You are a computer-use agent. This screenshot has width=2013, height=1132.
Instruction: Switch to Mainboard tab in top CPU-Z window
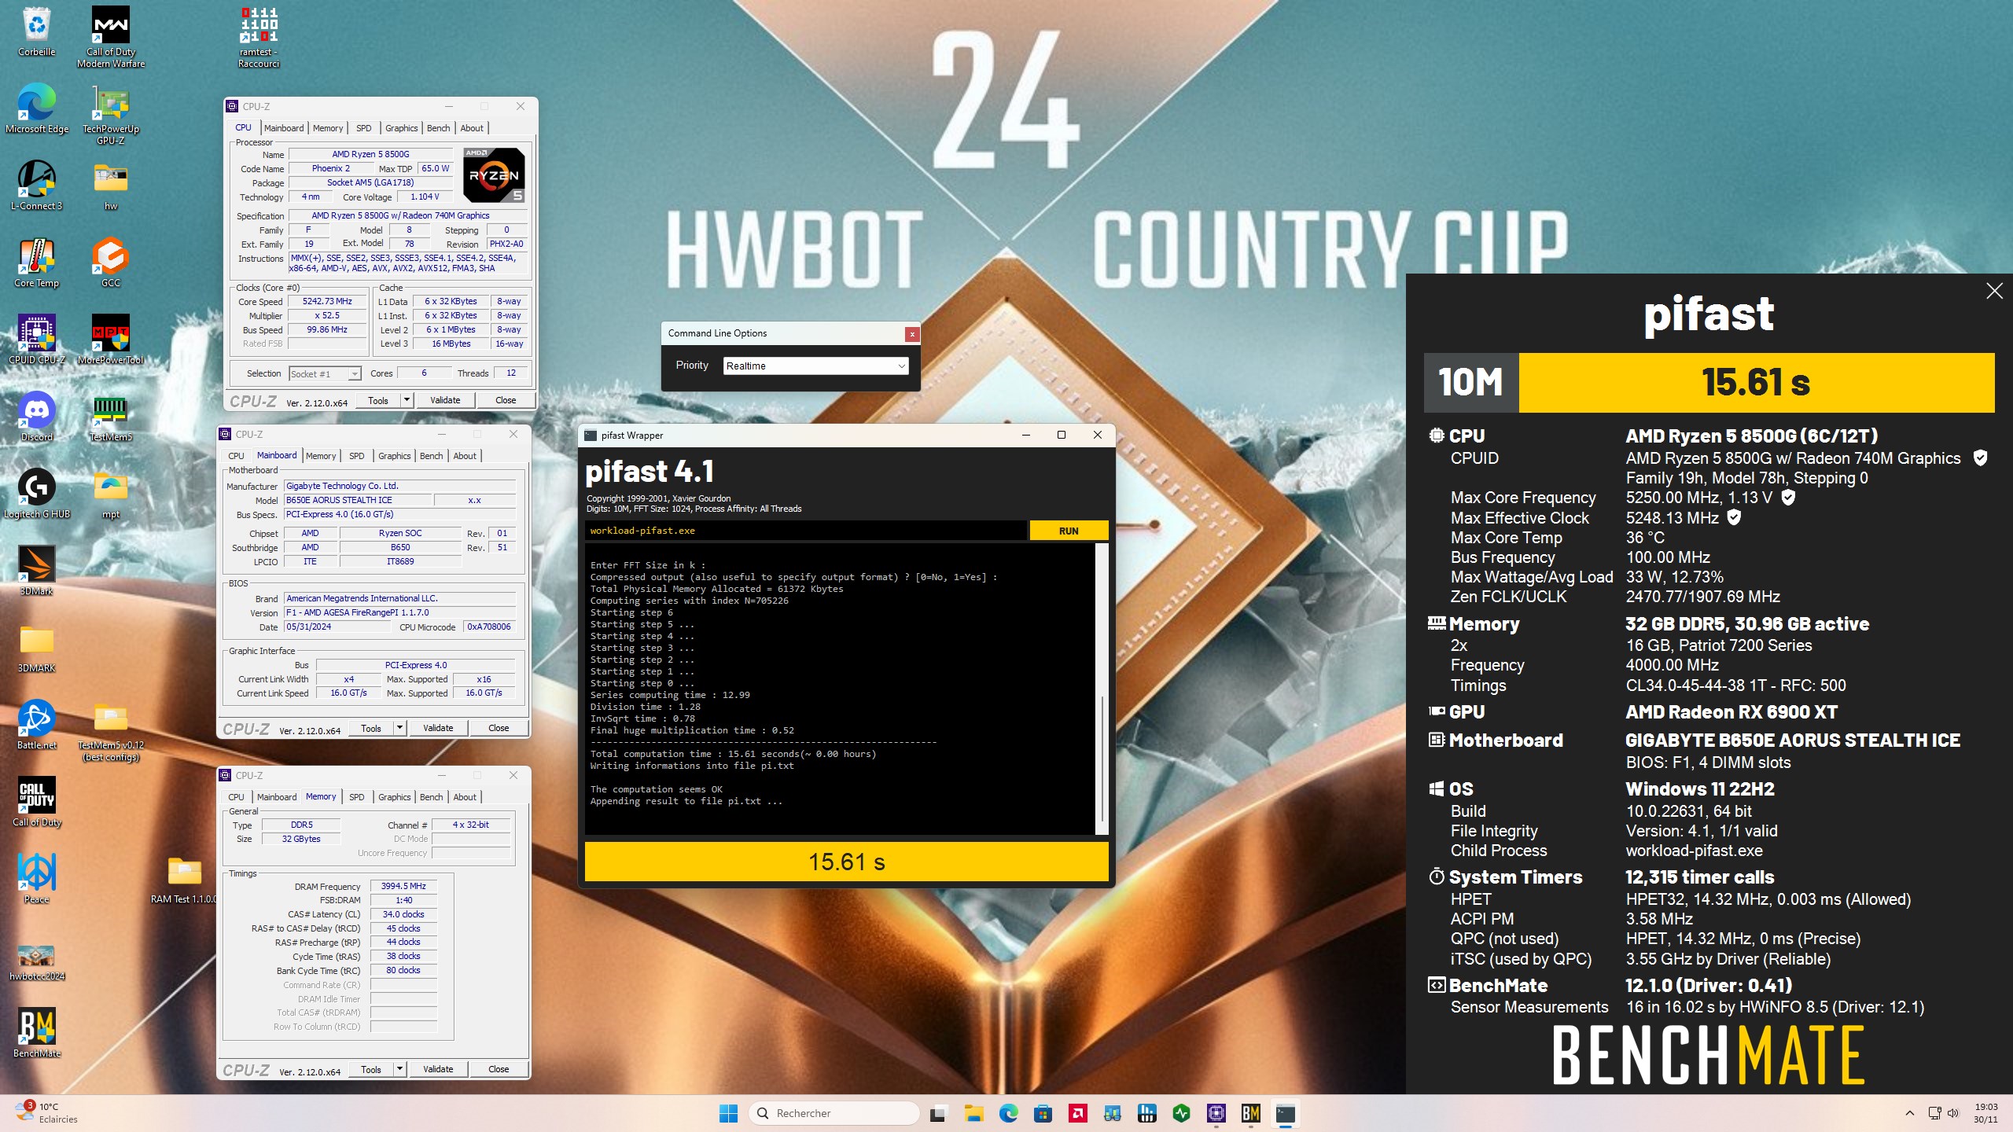pos(284,128)
